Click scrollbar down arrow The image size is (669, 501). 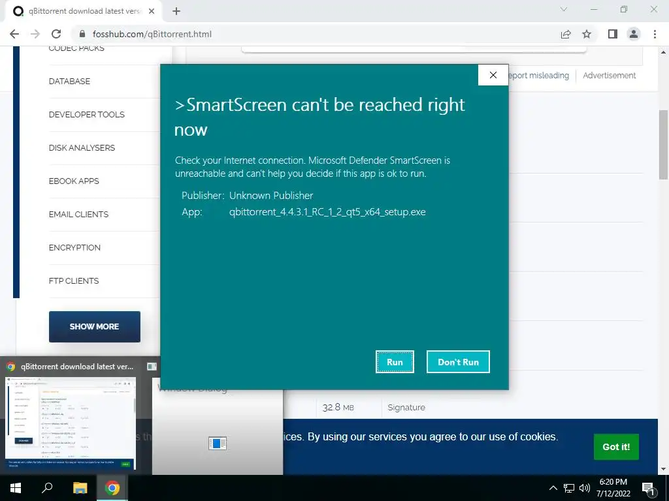[664, 470]
